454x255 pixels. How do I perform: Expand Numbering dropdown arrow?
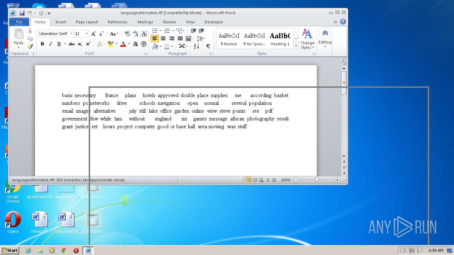[172, 31]
